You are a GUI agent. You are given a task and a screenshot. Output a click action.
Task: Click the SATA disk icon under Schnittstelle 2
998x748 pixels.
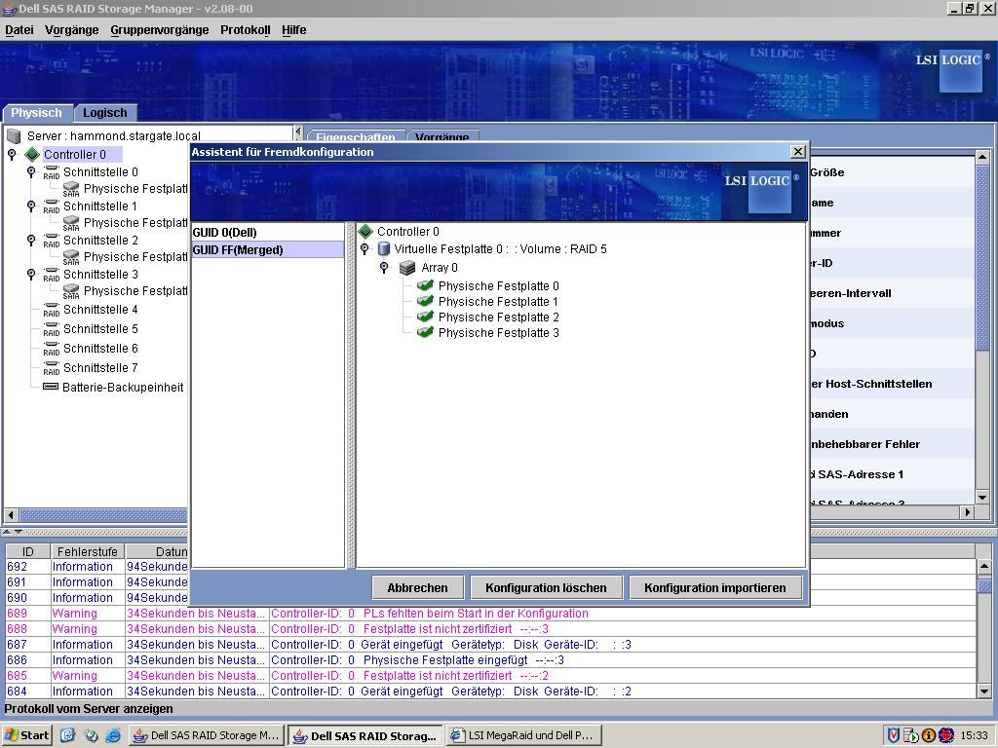tap(71, 257)
